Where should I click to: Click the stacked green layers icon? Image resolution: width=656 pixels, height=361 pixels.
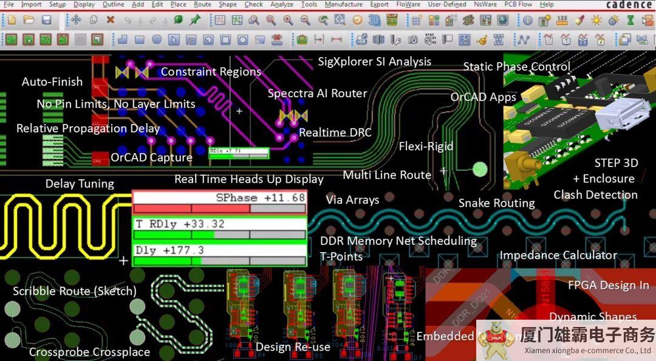468,20
